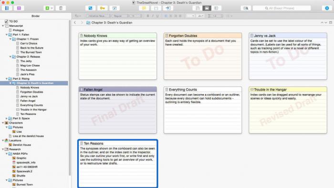The image size is (334, 188).
Task: Collapse the Characters folder
Action: pyautogui.click(x=3, y=123)
